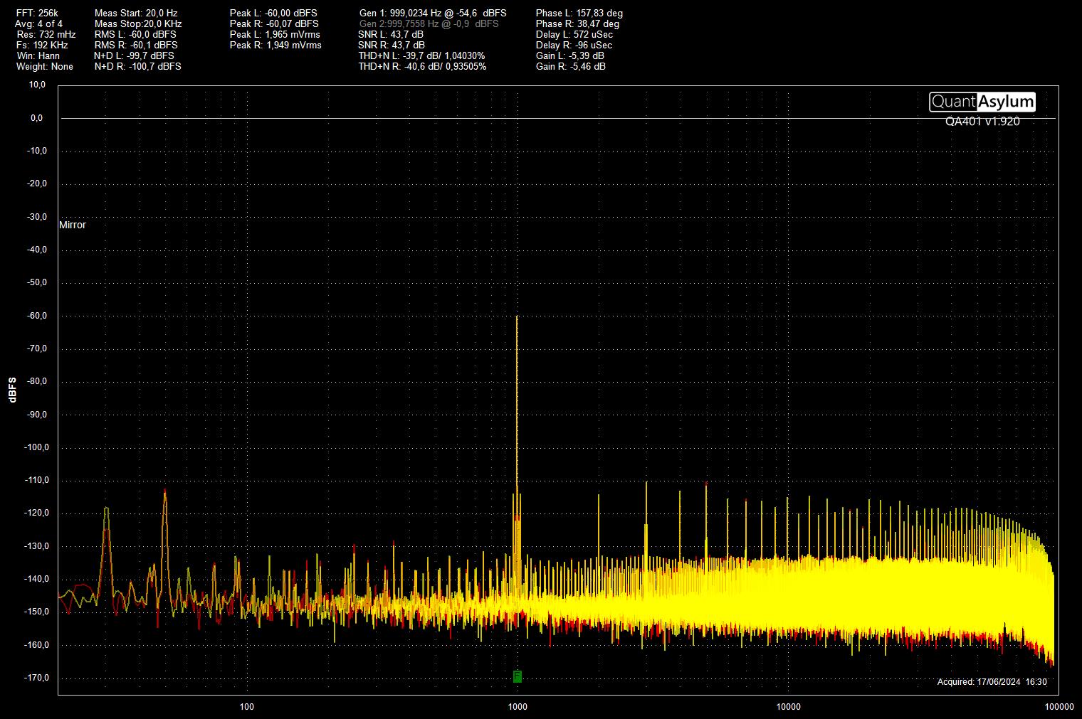Viewport: 1082px width, 719px height.
Task: Select Delay R: -96 uSec
Action: click(x=574, y=45)
